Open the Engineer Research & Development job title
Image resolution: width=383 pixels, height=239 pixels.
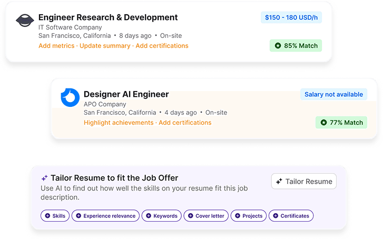(108, 17)
